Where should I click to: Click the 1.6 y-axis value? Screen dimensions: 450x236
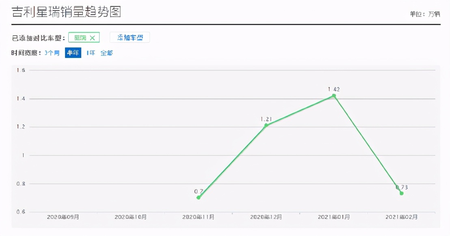coord(21,70)
